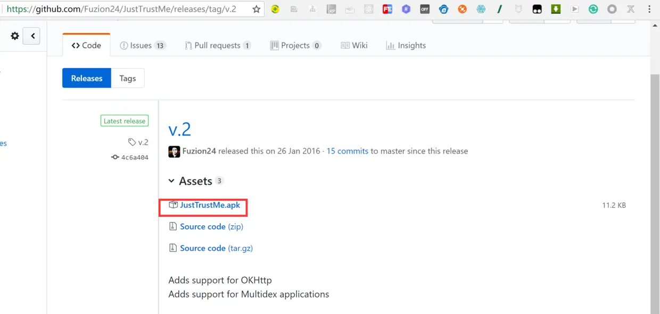Click the settings gear icon in the sidebar

coord(15,36)
